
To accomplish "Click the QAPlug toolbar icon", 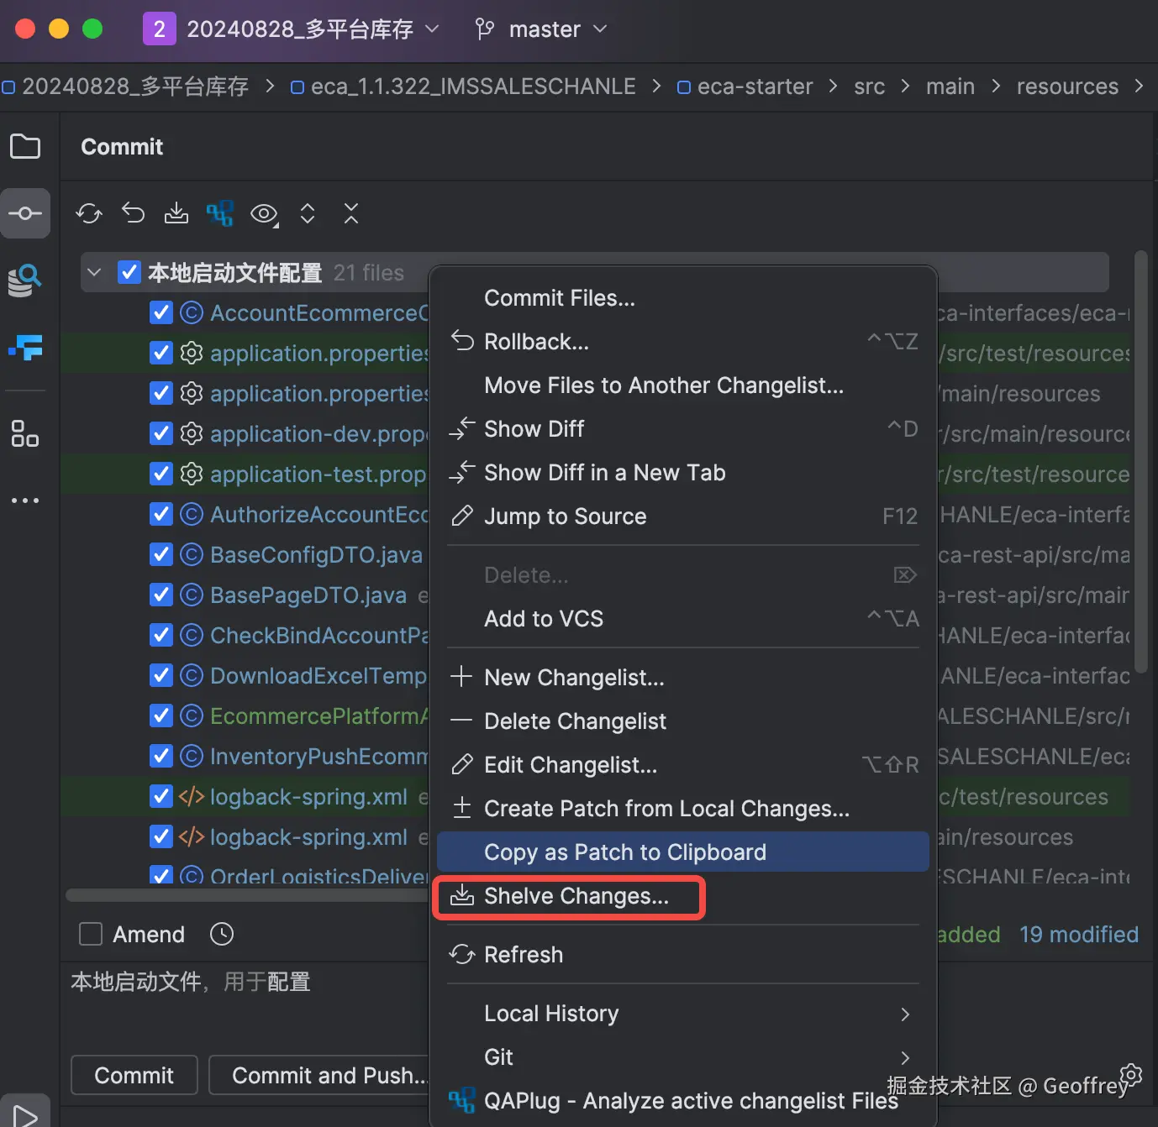I will [220, 213].
